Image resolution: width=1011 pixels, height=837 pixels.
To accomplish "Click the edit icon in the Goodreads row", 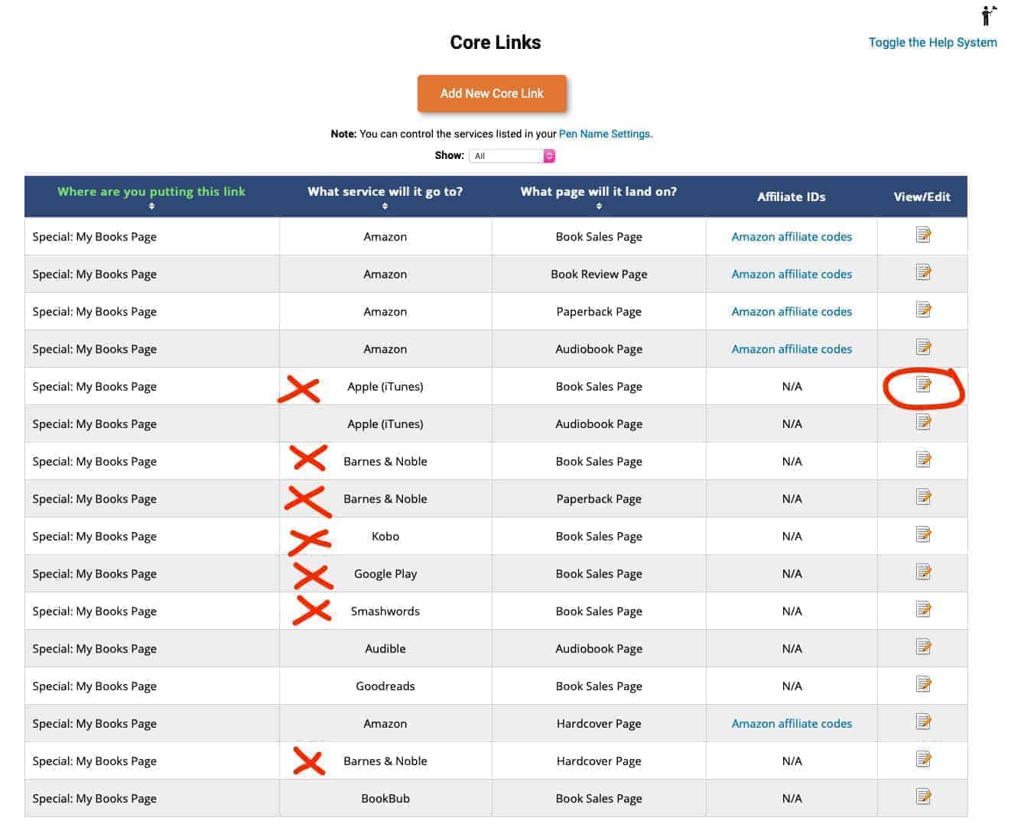I will pyautogui.click(x=923, y=684).
